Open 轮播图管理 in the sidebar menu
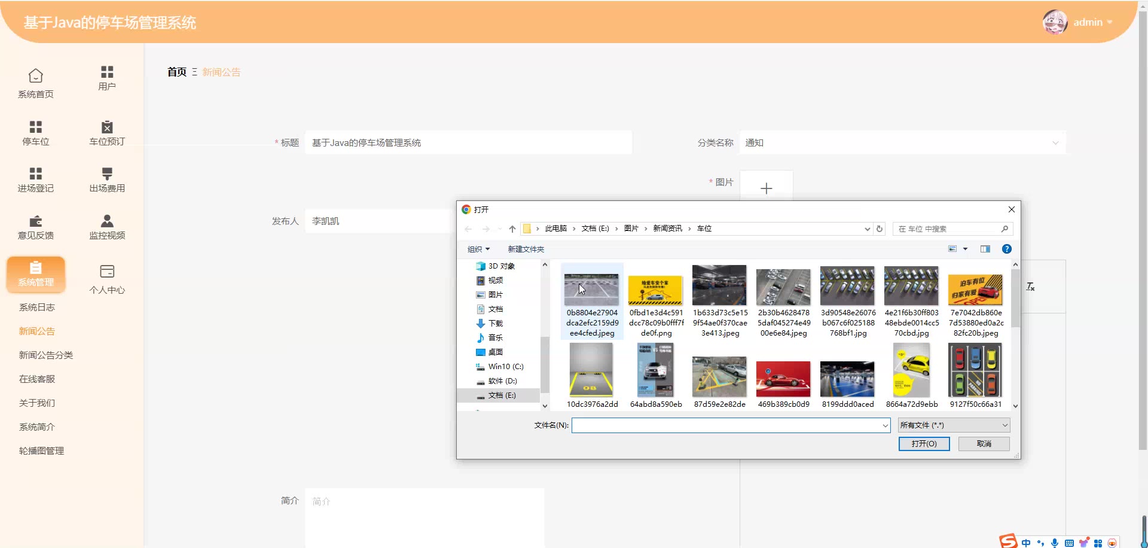This screenshot has height=548, width=1148. [41, 451]
